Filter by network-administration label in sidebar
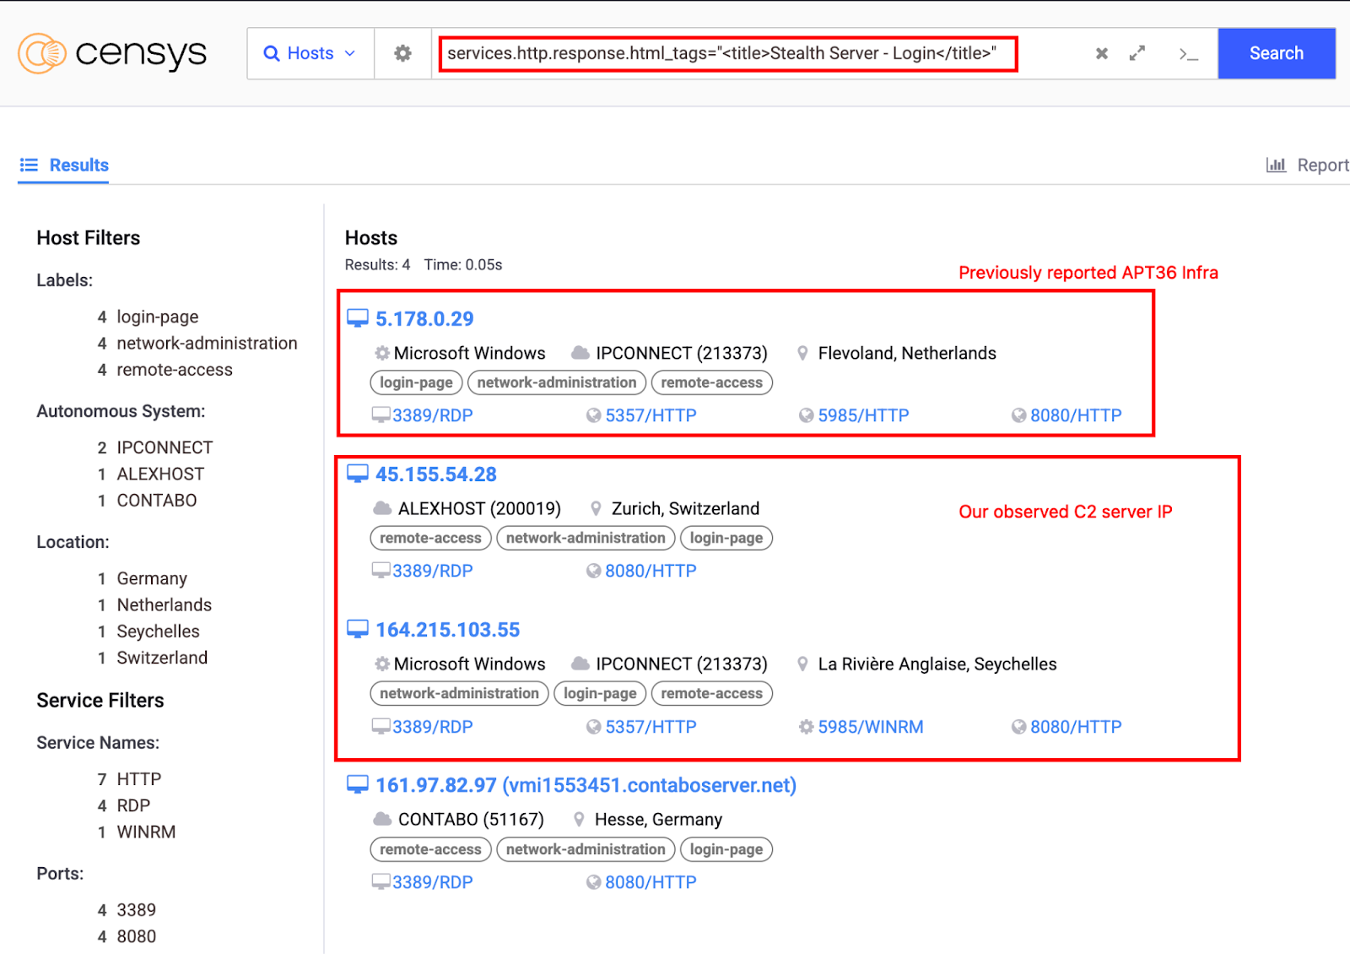Image resolution: width=1350 pixels, height=954 pixels. click(207, 343)
